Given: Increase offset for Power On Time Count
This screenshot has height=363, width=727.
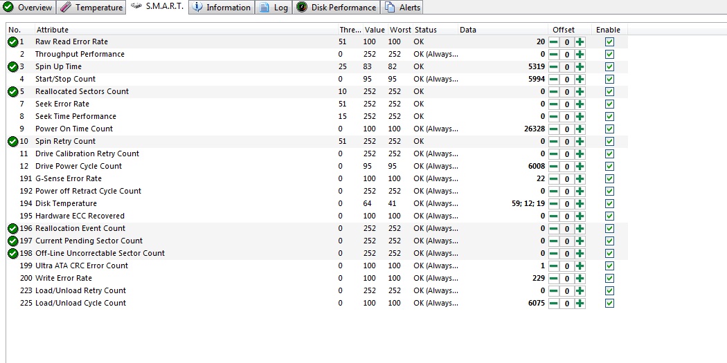Looking at the screenshot, I should pyautogui.click(x=580, y=129).
